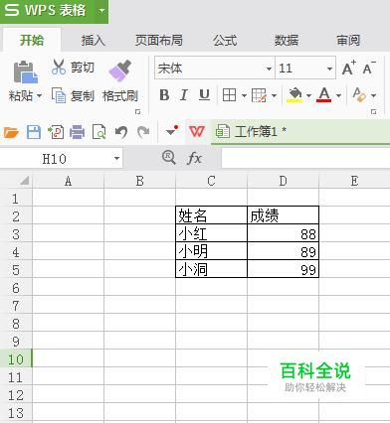Select cell with value 89
This screenshot has height=423, width=390.
tap(283, 251)
